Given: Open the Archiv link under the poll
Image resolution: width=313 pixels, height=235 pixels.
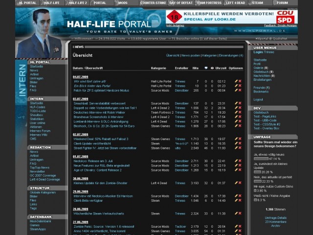Looking at the screenshot, I should click(x=275, y=226).
